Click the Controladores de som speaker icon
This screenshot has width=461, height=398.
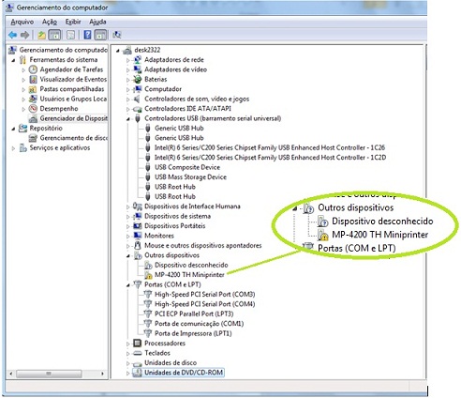138,99
